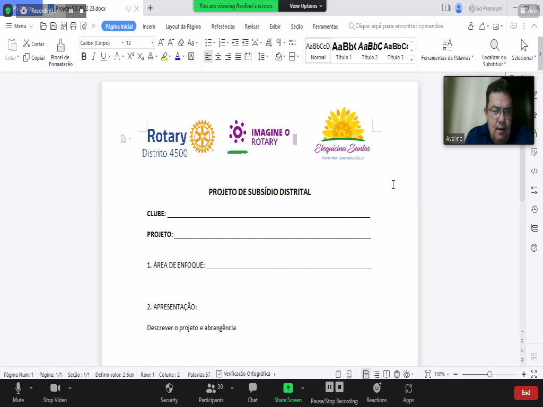Apply the Título 1 heading style
543x407 pixels.
coord(344,51)
